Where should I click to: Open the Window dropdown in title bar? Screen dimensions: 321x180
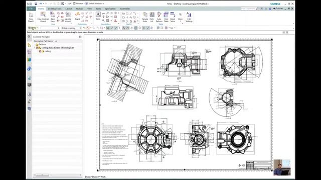pyautogui.click(x=78, y=3)
